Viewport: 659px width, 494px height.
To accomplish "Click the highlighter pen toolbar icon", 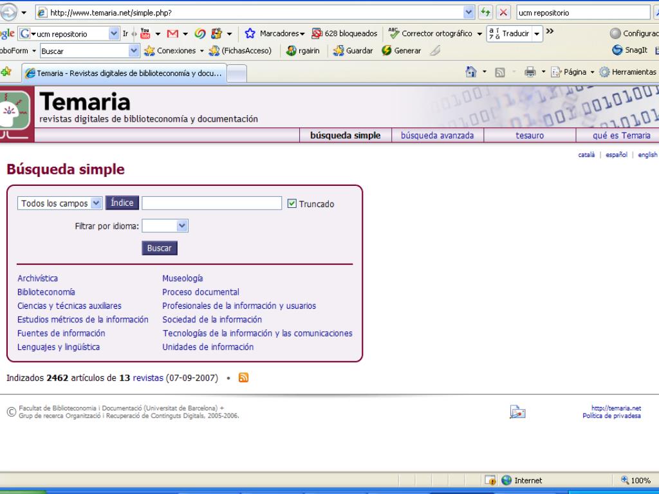I will (x=435, y=51).
